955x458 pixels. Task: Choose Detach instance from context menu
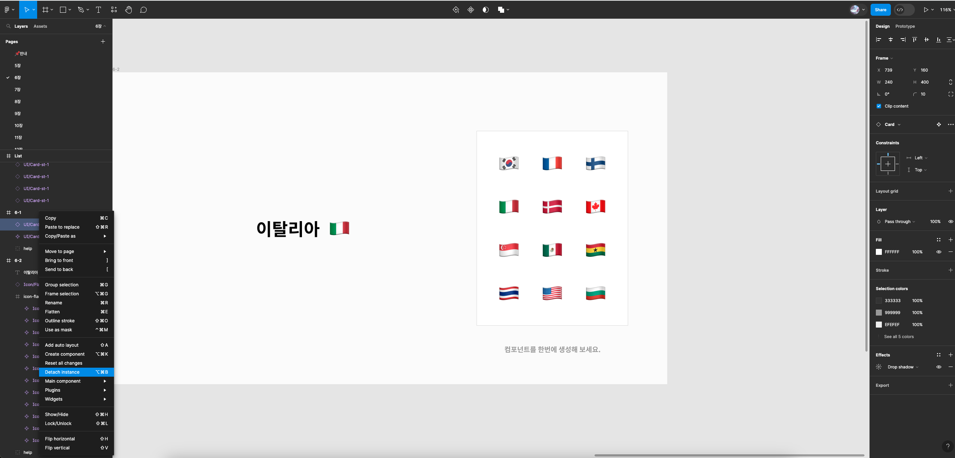click(62, 372)
